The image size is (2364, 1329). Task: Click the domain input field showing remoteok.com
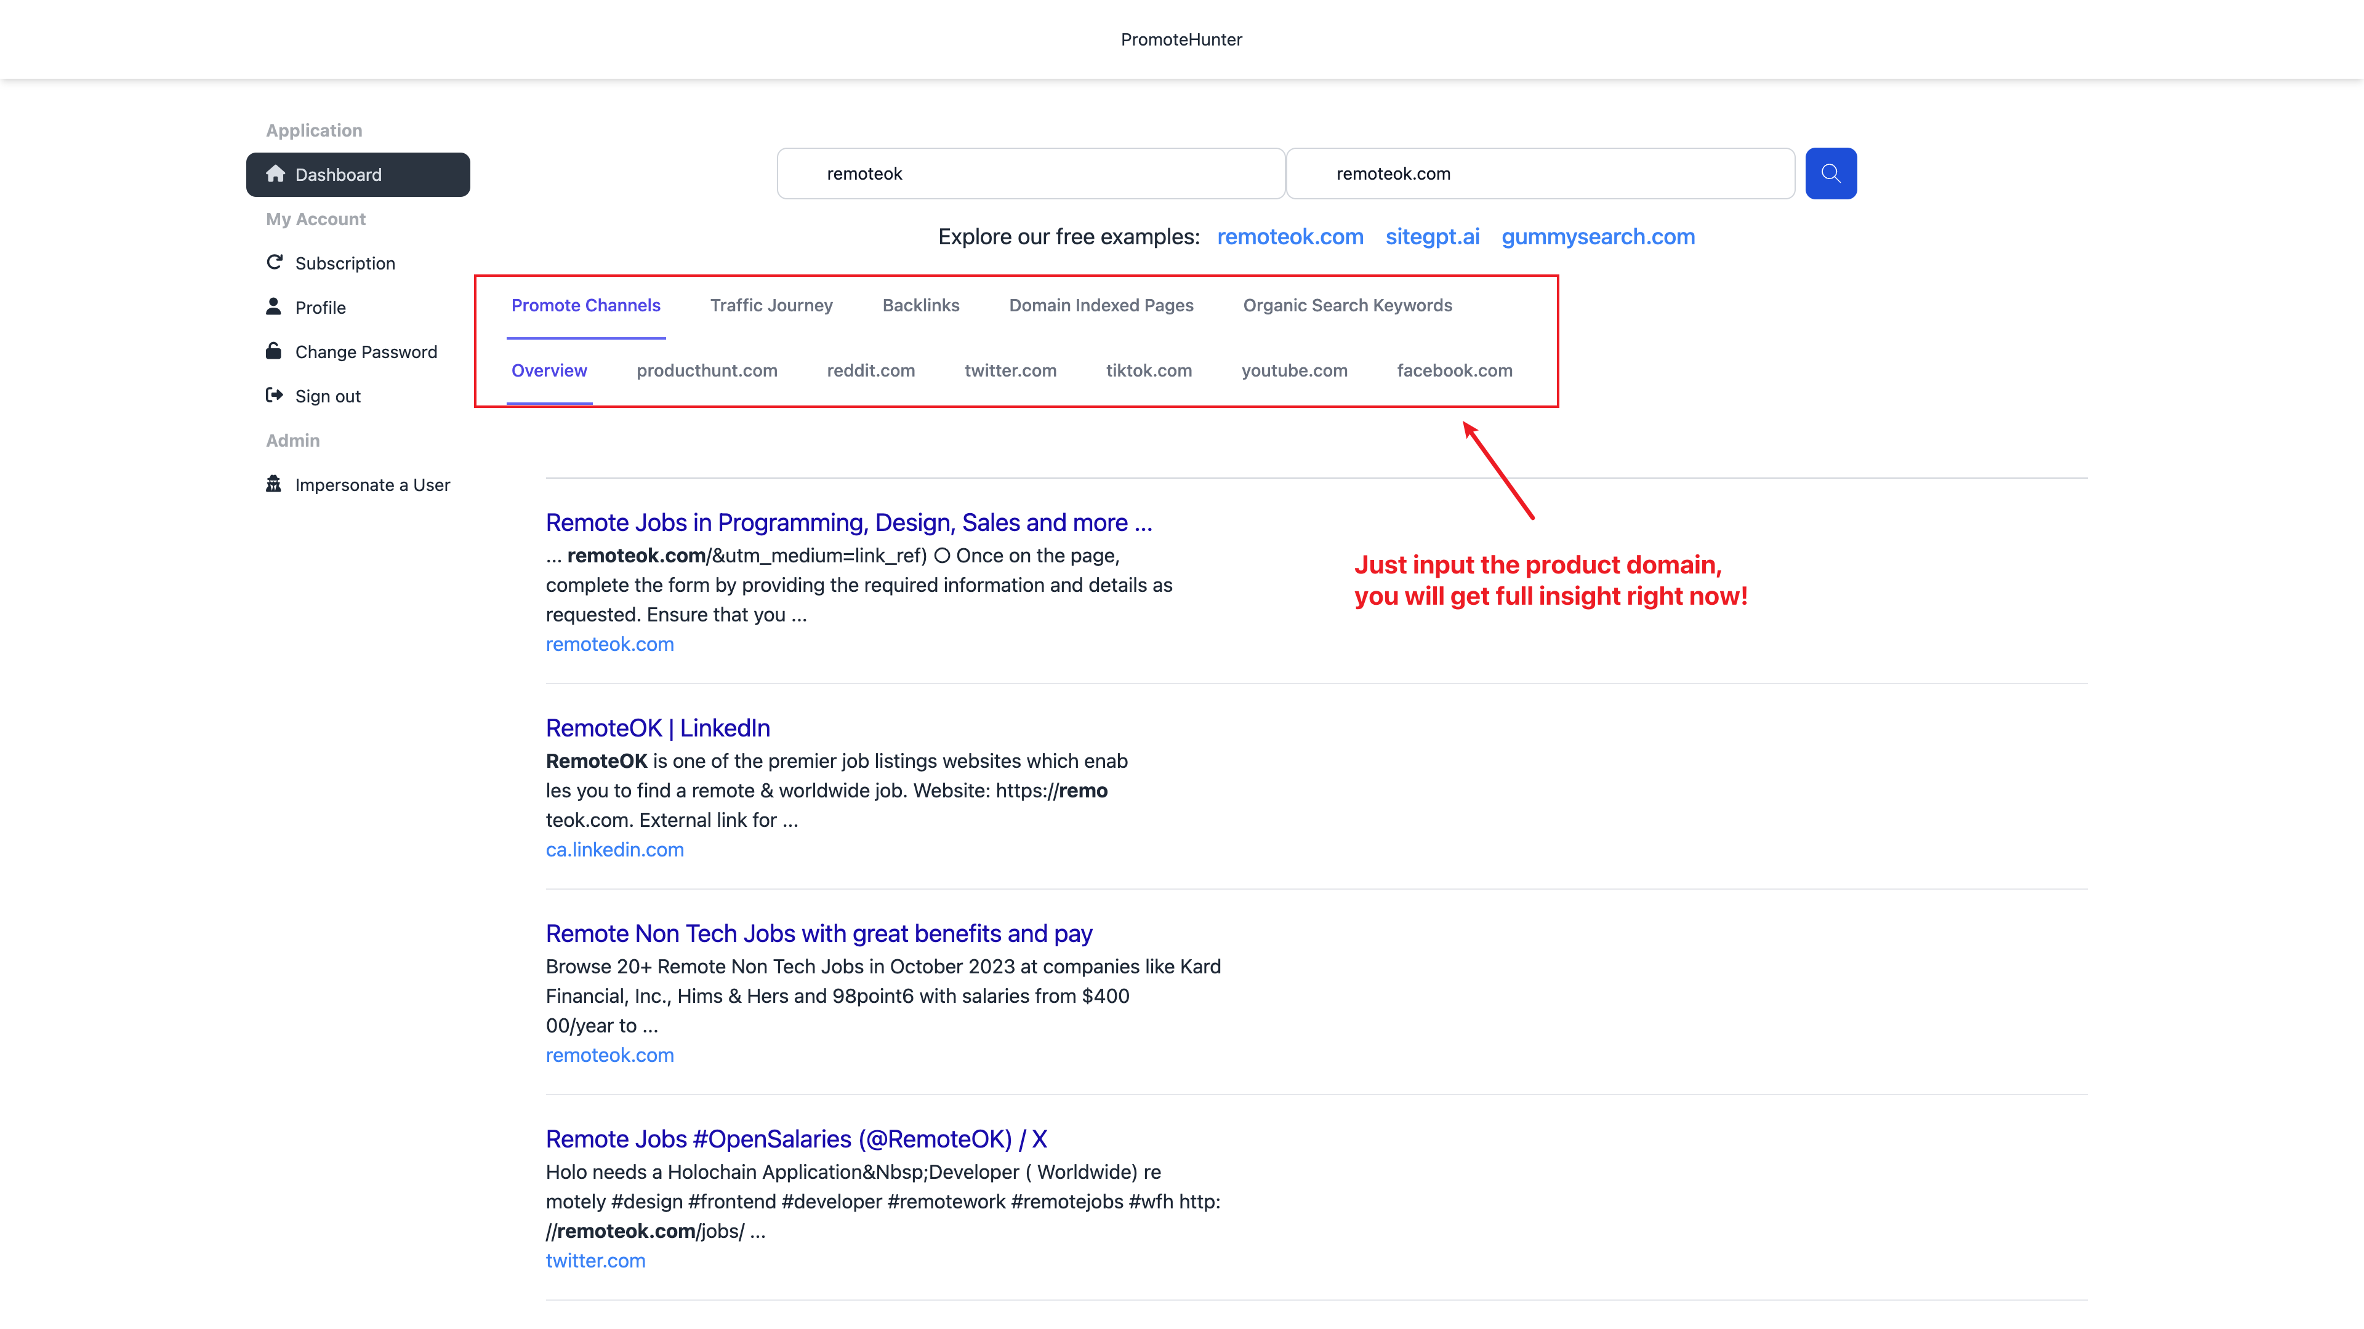click(x=1539, y=174)
